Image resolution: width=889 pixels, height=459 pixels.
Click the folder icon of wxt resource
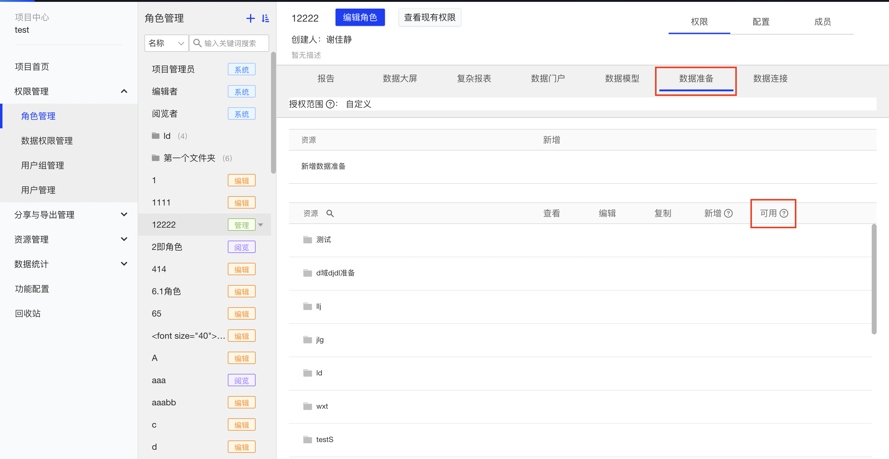coord(307,406)
